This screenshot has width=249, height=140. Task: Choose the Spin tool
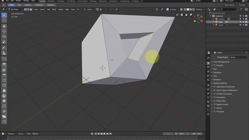tap(4, 96)
